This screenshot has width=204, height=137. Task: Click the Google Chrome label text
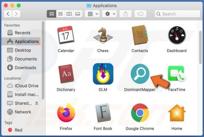[140, 129]
